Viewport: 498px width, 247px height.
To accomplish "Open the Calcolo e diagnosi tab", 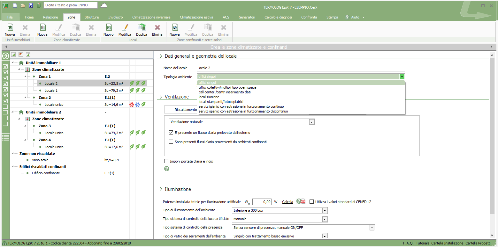I will [x=278, y=17].
